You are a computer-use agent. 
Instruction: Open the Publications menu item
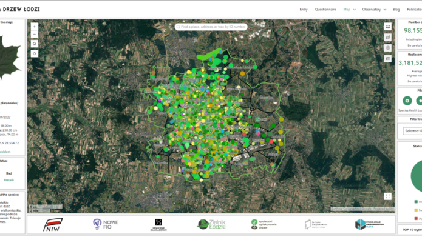click(x=415, y=10)
